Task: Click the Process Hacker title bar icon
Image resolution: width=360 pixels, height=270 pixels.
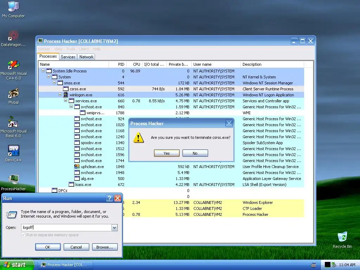Action: pos(40,41)
